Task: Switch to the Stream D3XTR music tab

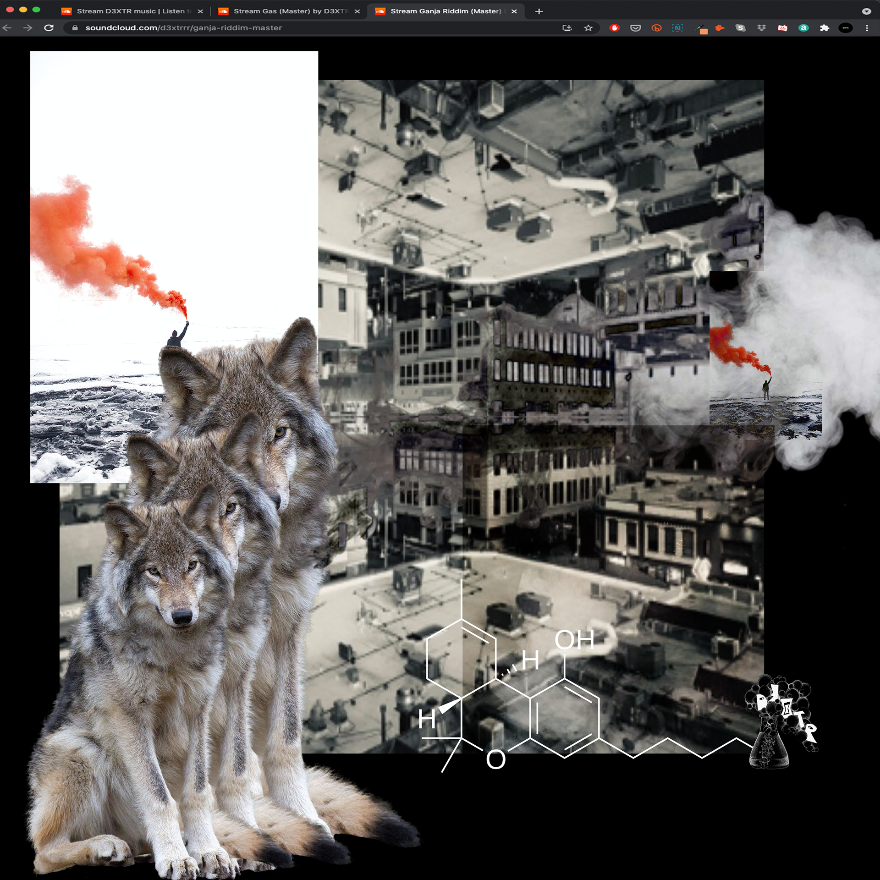Action: (131, 11)
